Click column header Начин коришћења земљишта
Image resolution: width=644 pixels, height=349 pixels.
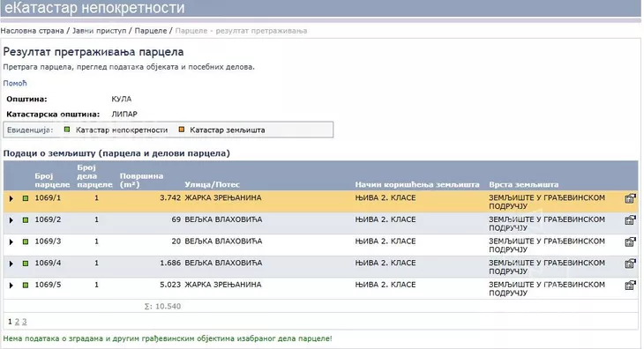pos(417,184)
